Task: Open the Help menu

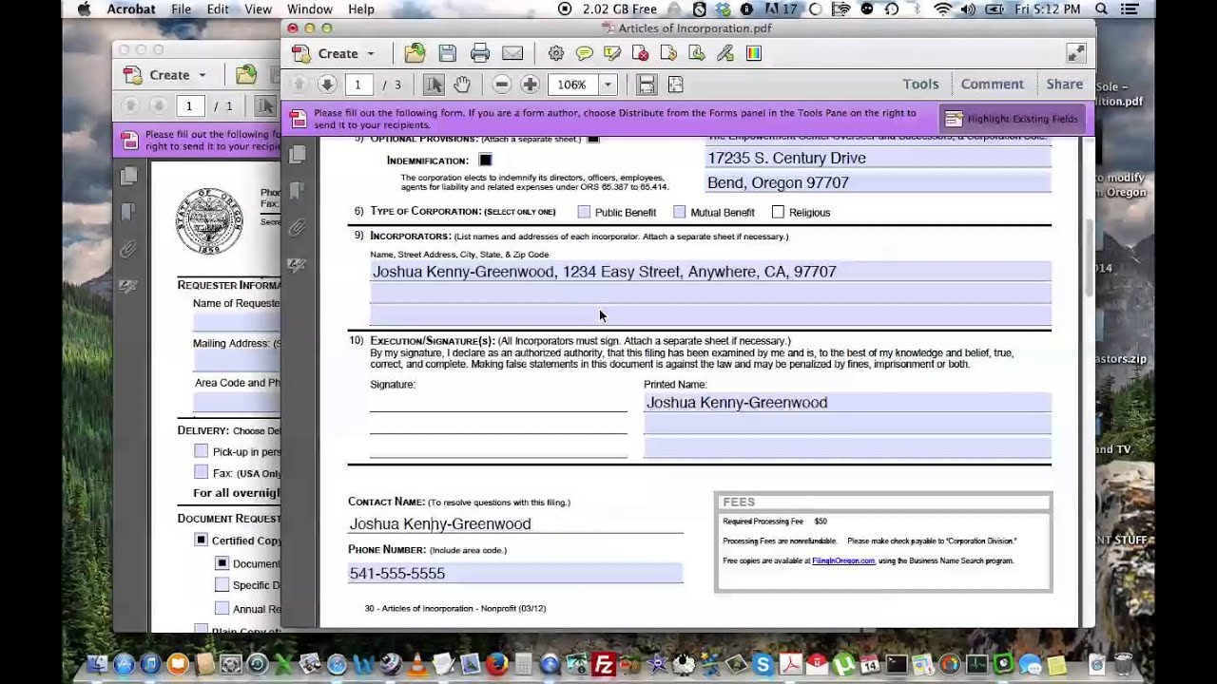Action: tap(360, 9)
